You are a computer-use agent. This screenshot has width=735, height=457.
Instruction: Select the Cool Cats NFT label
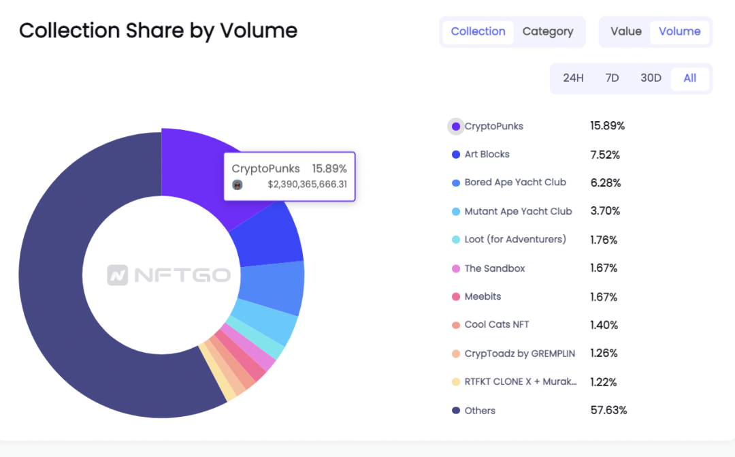pyautogui.click(x=496, y=325)
